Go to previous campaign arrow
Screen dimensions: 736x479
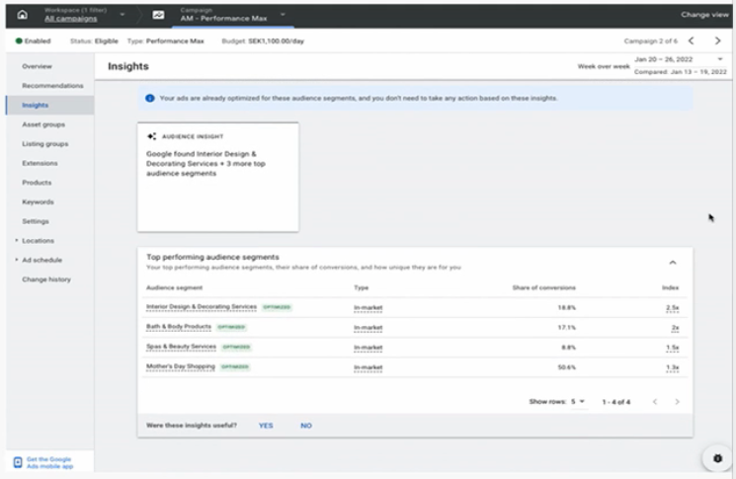(x=692, y=40)
